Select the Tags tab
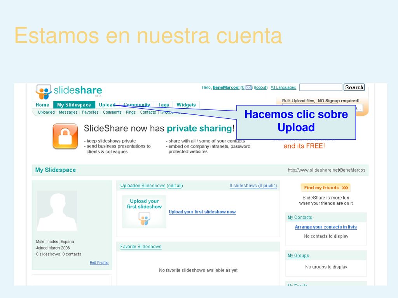The height and width of the screenshot is (298, 398). (164, 105)
